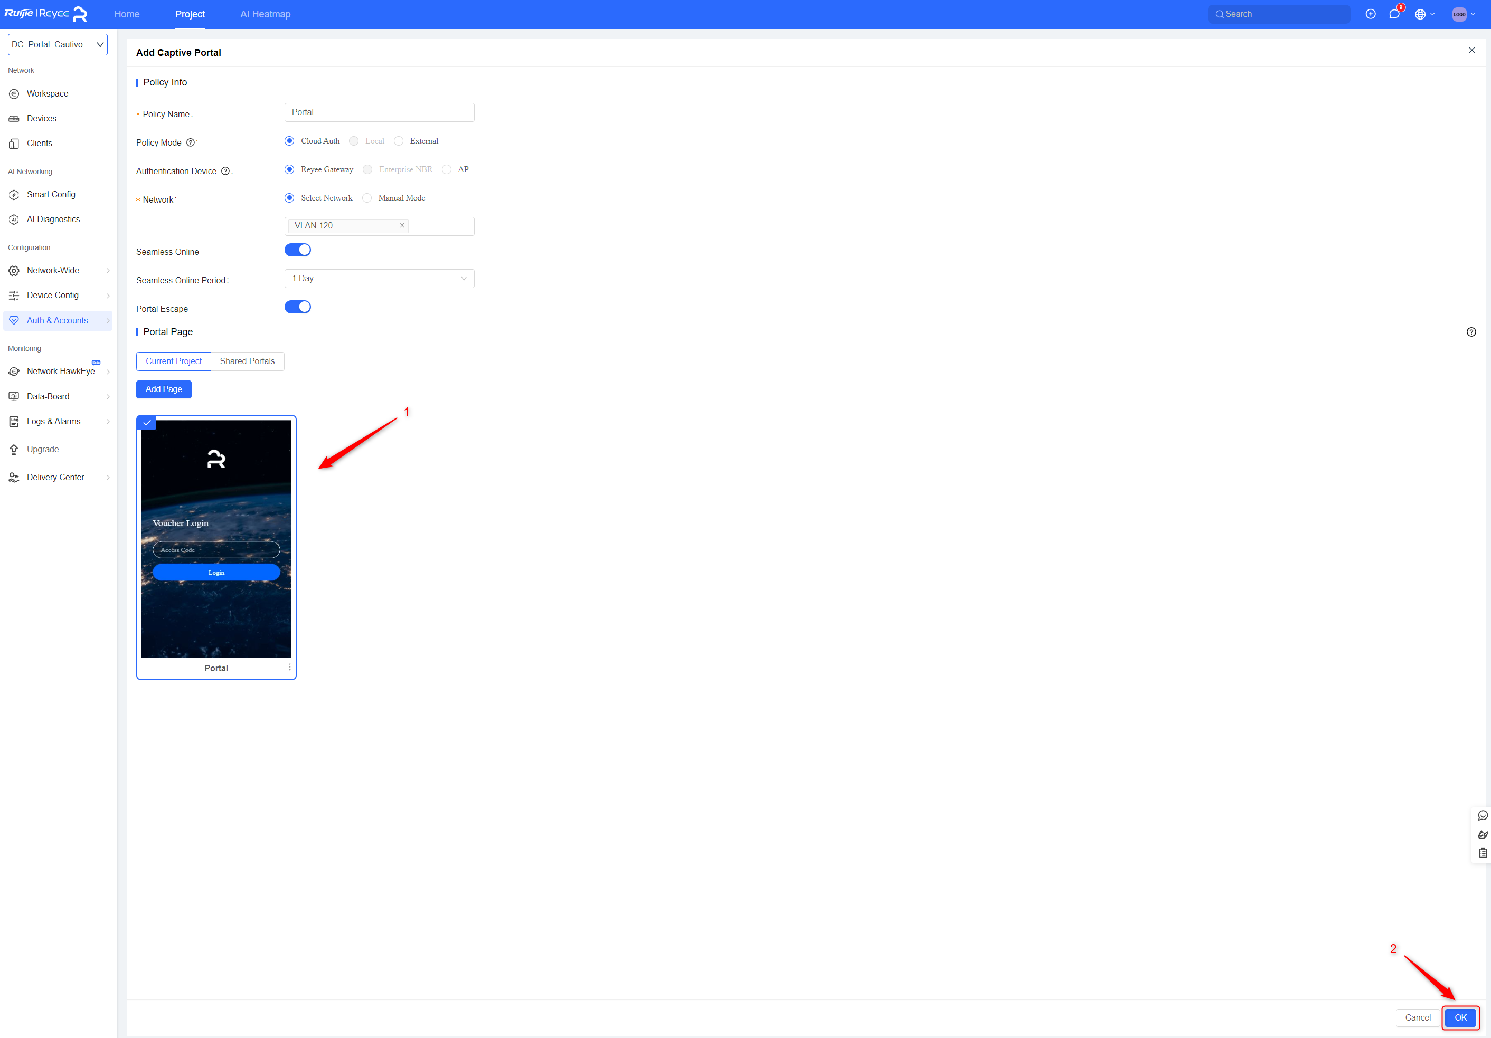
Task: Click the Workspace sidebar icon
Action: tap(14, 93)
